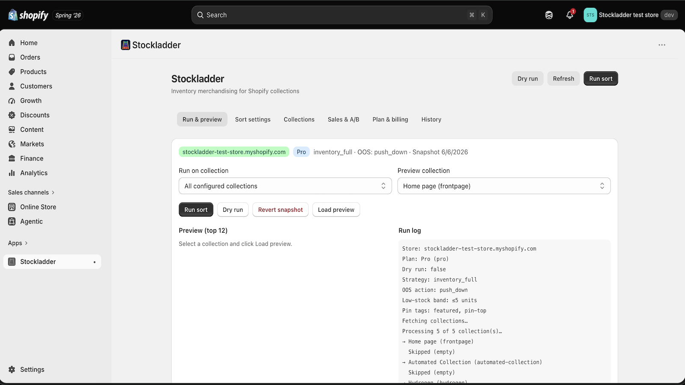The height and width of the screenshot is (385, 685).
Task: View the History tab
Action: coord(431,119)
